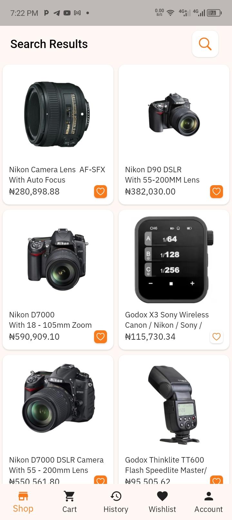
Task: Open Nikon D7000 With 18 - 105mm Zoom title
Action: click(x=50, y=320)
